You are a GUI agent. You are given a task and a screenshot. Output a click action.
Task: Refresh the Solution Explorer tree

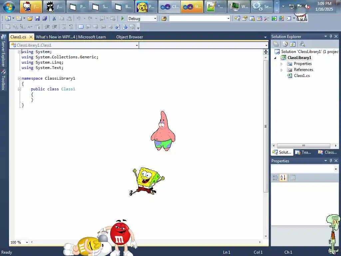tap(293, 44)
